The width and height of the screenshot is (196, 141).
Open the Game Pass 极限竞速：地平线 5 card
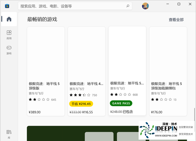pyautogui.click(x=127, y=71)
